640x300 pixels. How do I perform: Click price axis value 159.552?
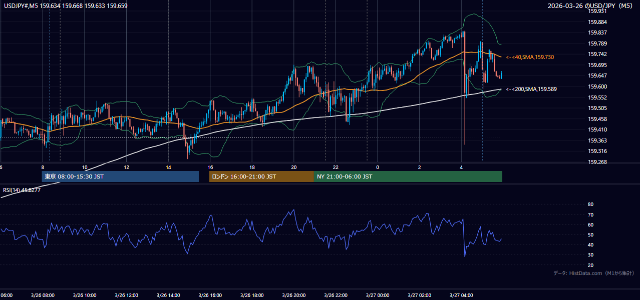[597, 97]
